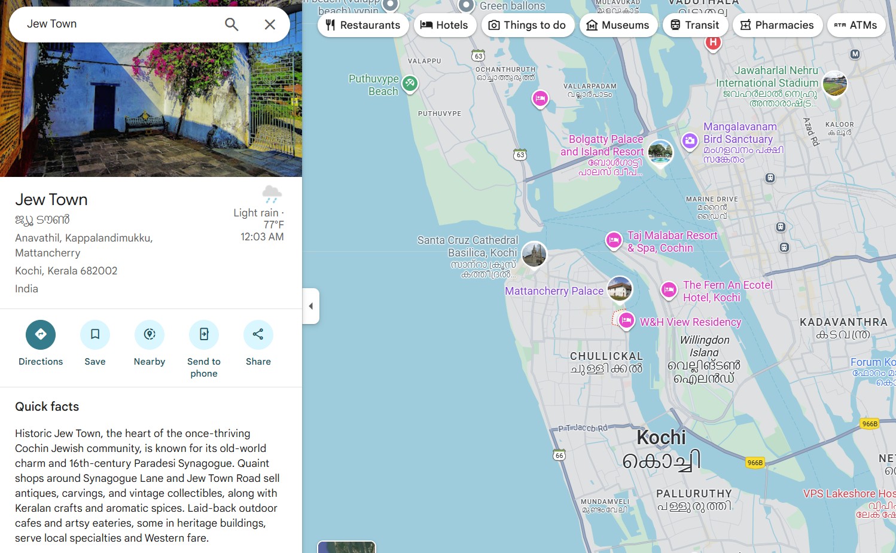
Task: Select Mangalavanam Bird Sanctuary camera pin
Action: tap(690, 142)
